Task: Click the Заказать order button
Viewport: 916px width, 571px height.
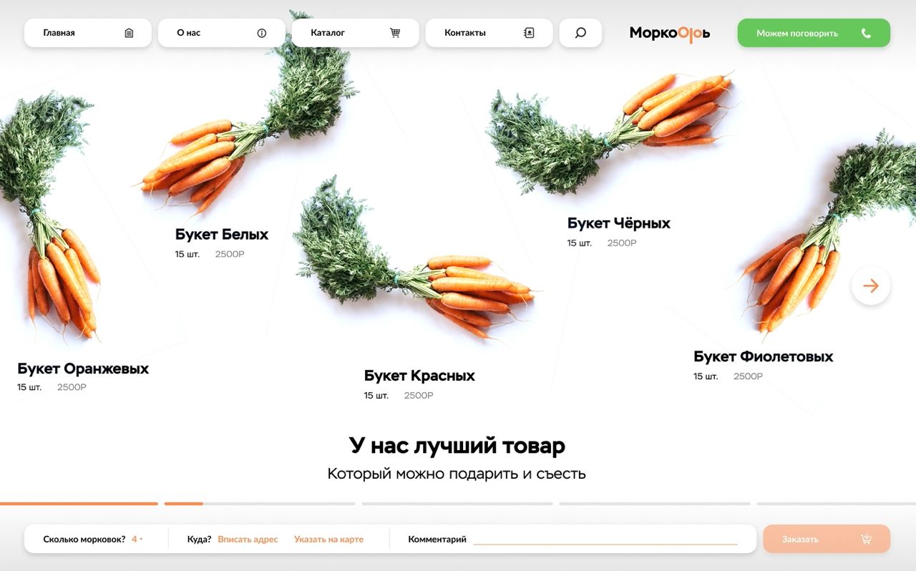Action: click(x=827, y=539)
